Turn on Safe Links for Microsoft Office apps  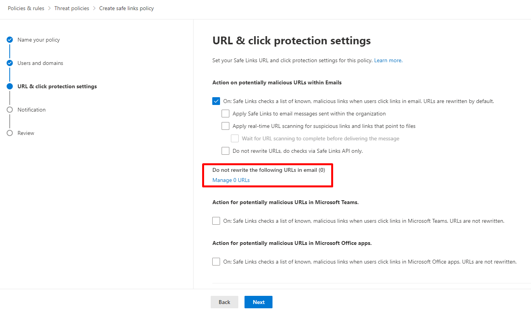point(216,262)
